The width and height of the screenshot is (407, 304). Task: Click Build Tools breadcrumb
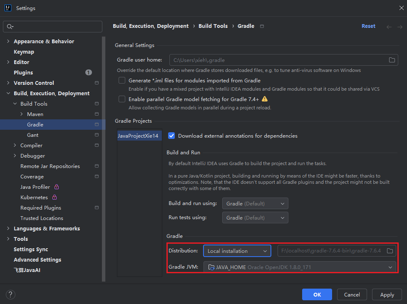tap(213, 26)
